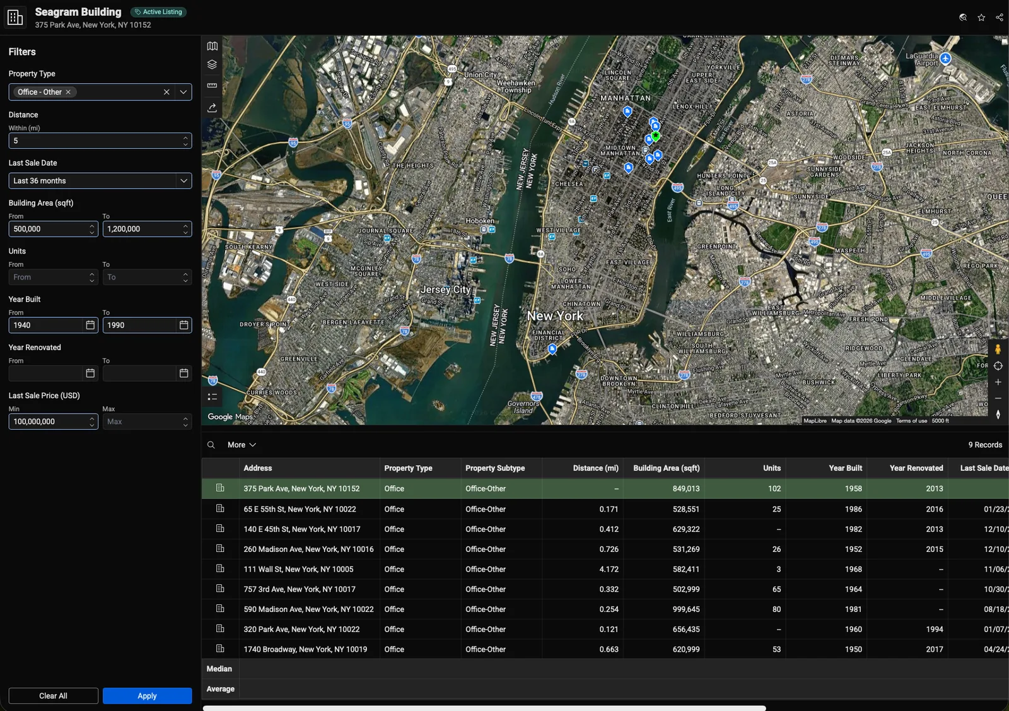Click building icon for 65 E 55th St row
This screenshot has width=1009, height=711.
(x=220, y=508)
